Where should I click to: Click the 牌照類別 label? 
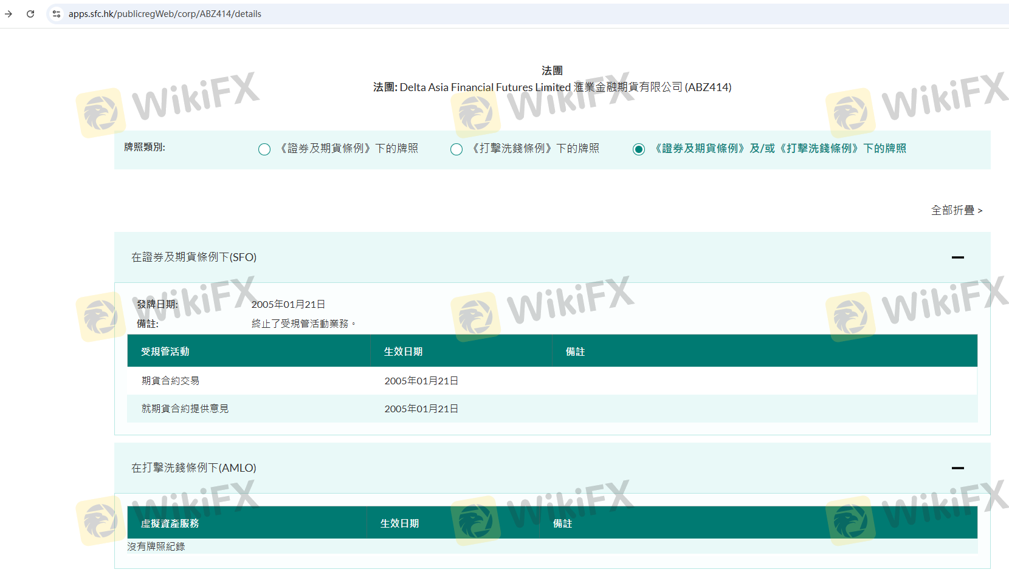click(x=145, y=147)
